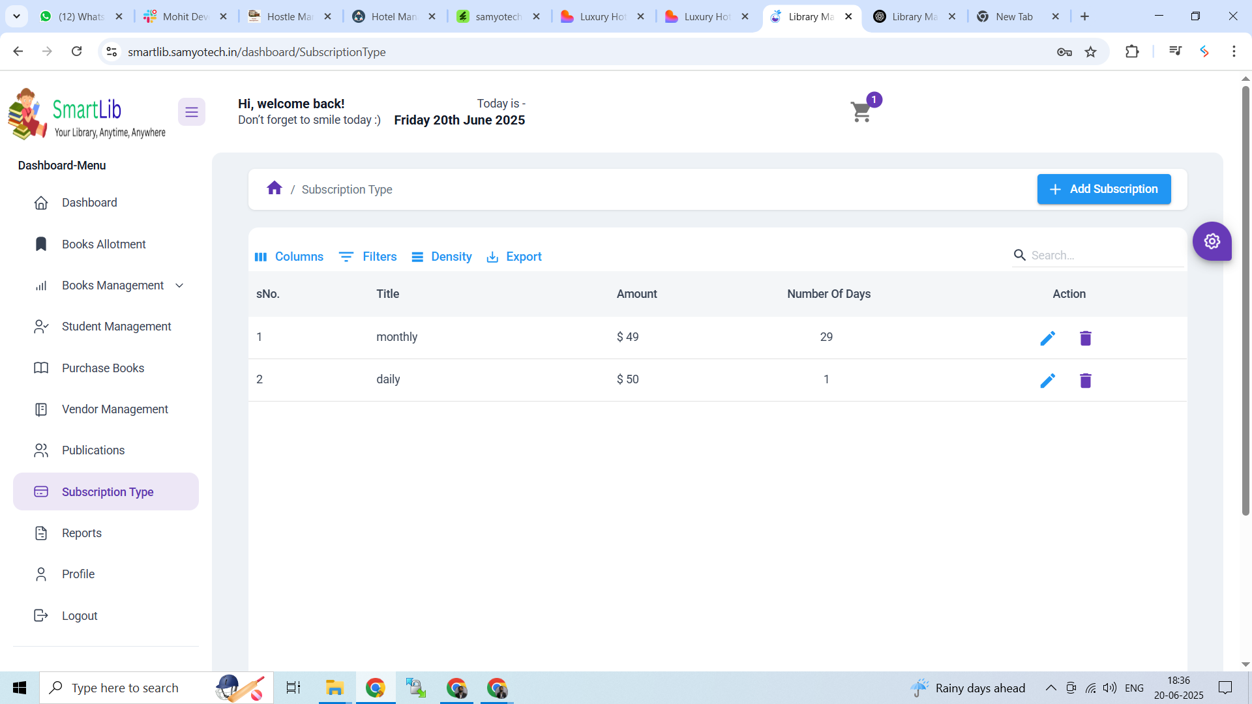Click the Add Subscription button
Viewport: 1252px width, 704px height.
pos(1104,189)
